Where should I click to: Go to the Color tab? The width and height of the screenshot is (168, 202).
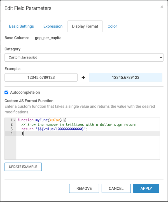click(112, 26)
